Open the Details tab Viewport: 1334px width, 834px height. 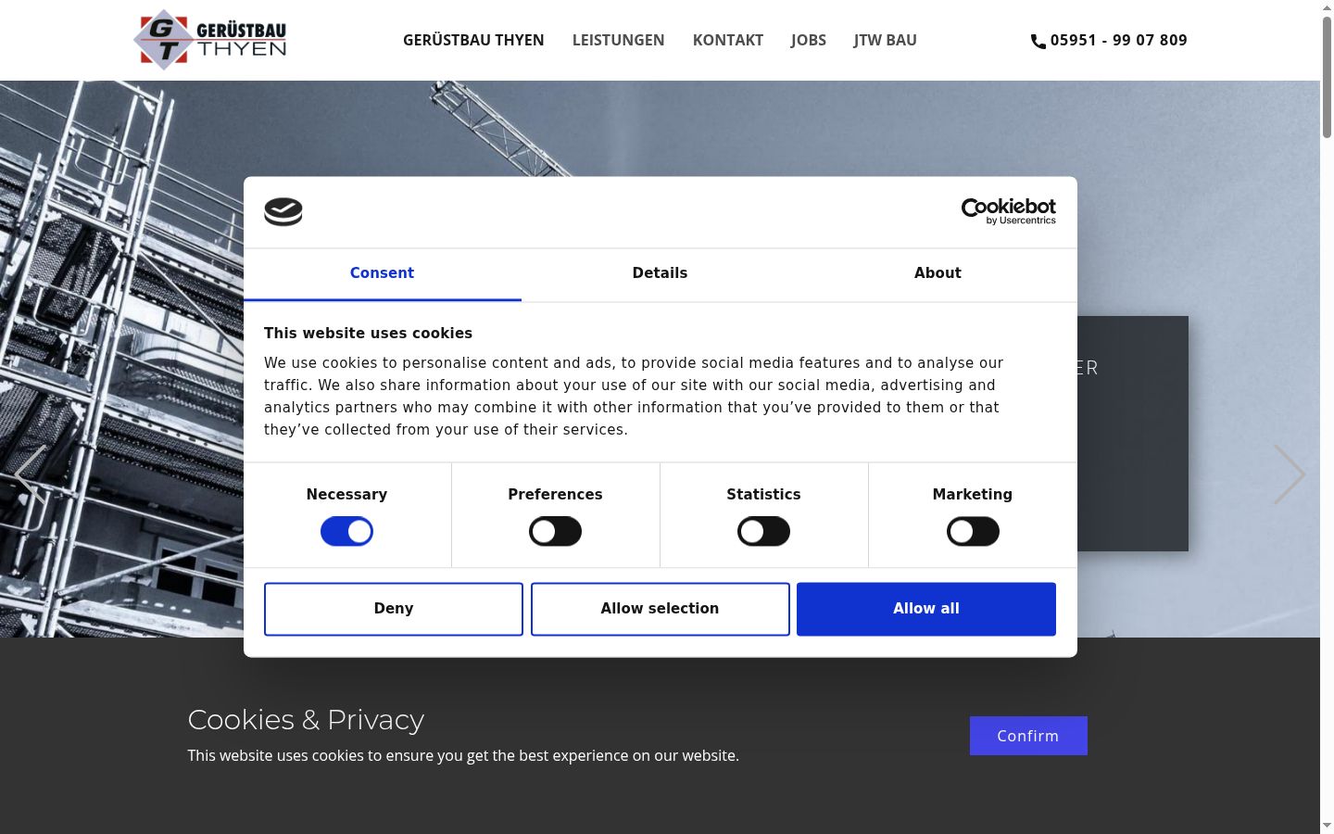(660, 273)
